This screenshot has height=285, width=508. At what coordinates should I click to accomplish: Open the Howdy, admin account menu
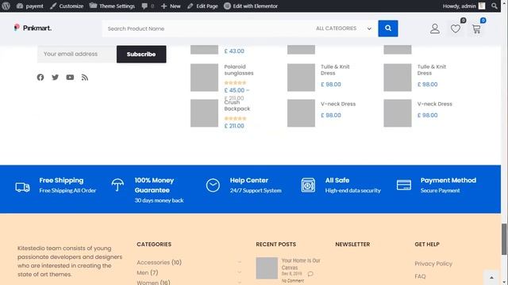(x=464, y=6)
